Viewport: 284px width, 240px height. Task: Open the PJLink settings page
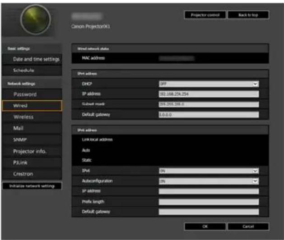pyautogui.click(x=32, y=163)
